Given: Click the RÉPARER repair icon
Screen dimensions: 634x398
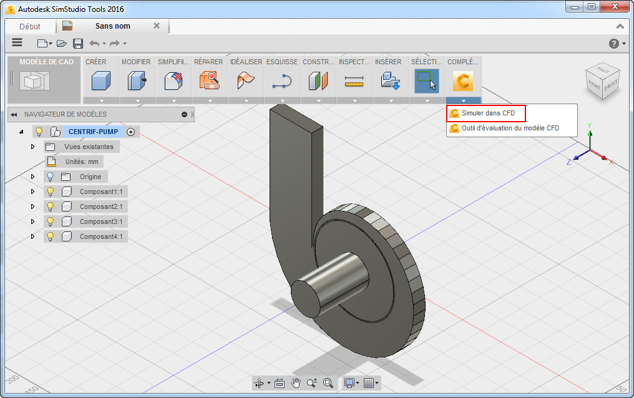Looking at the screenshot, I should 210,80.
